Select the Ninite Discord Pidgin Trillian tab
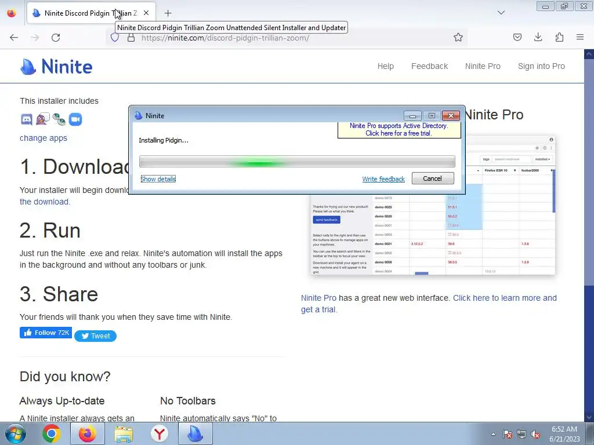The height and width of the screenshot is (445, 594). 91,13
